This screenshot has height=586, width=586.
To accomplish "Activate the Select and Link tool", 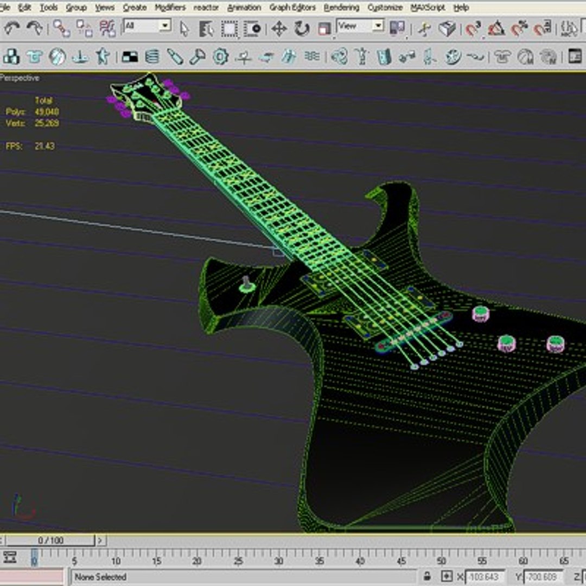I will point(62,28).
